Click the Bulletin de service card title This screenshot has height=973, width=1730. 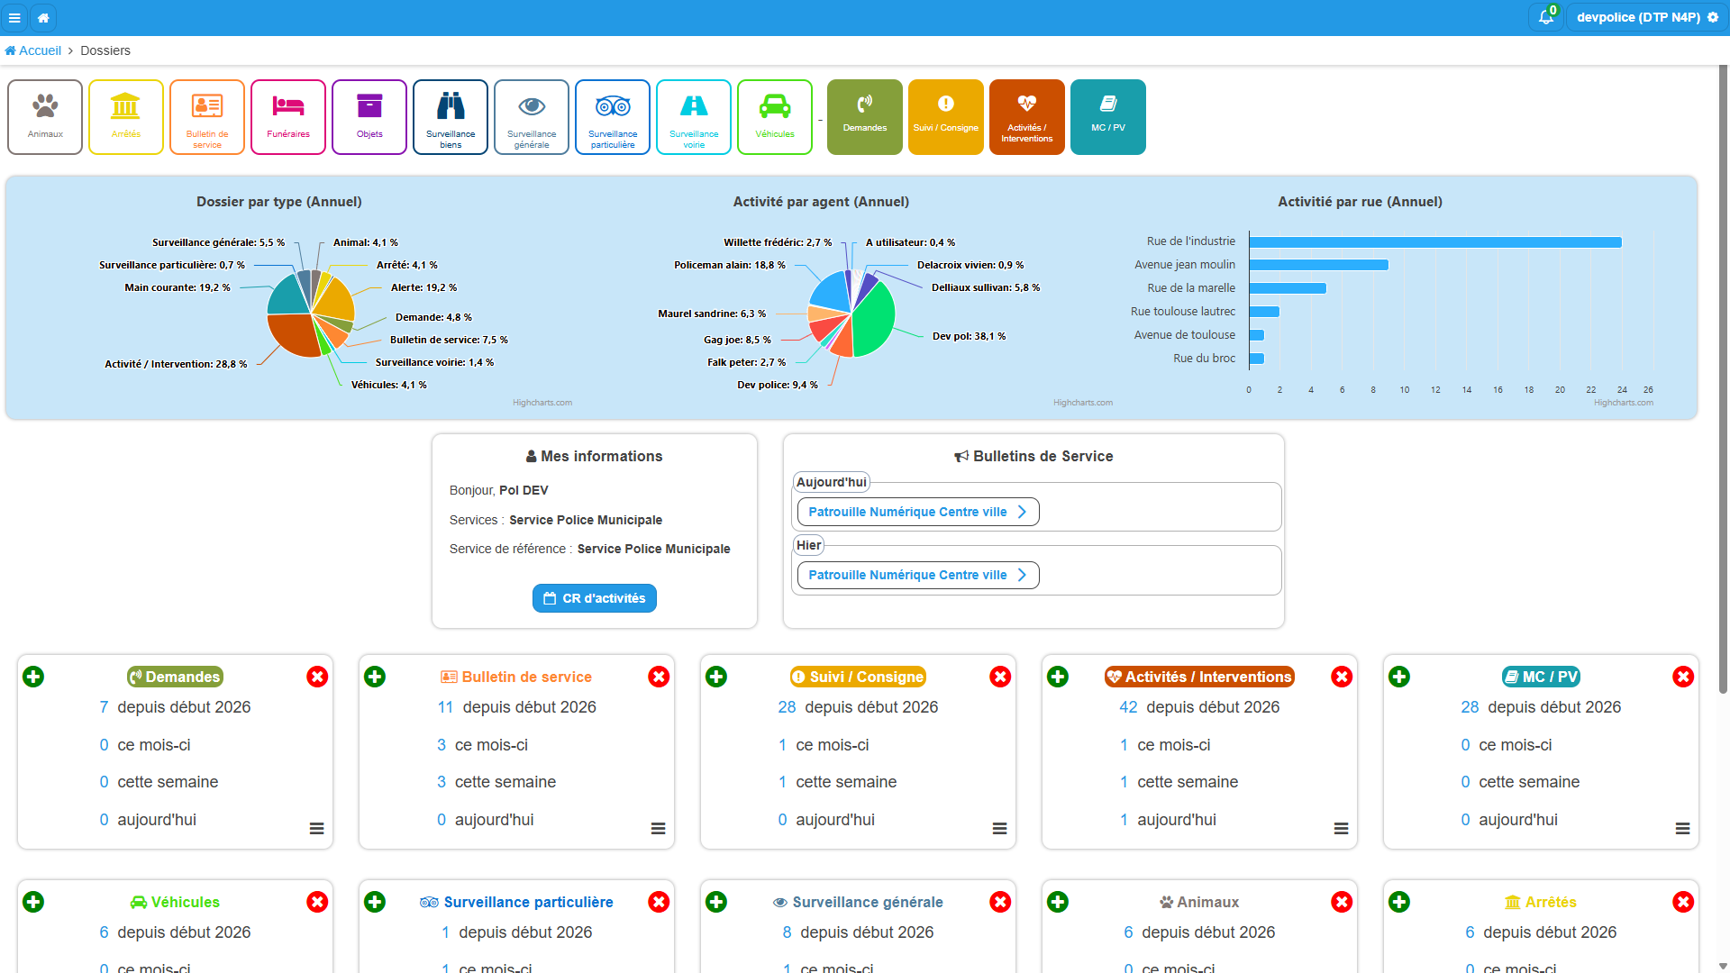pyautogui.click(x=516, y=677)
